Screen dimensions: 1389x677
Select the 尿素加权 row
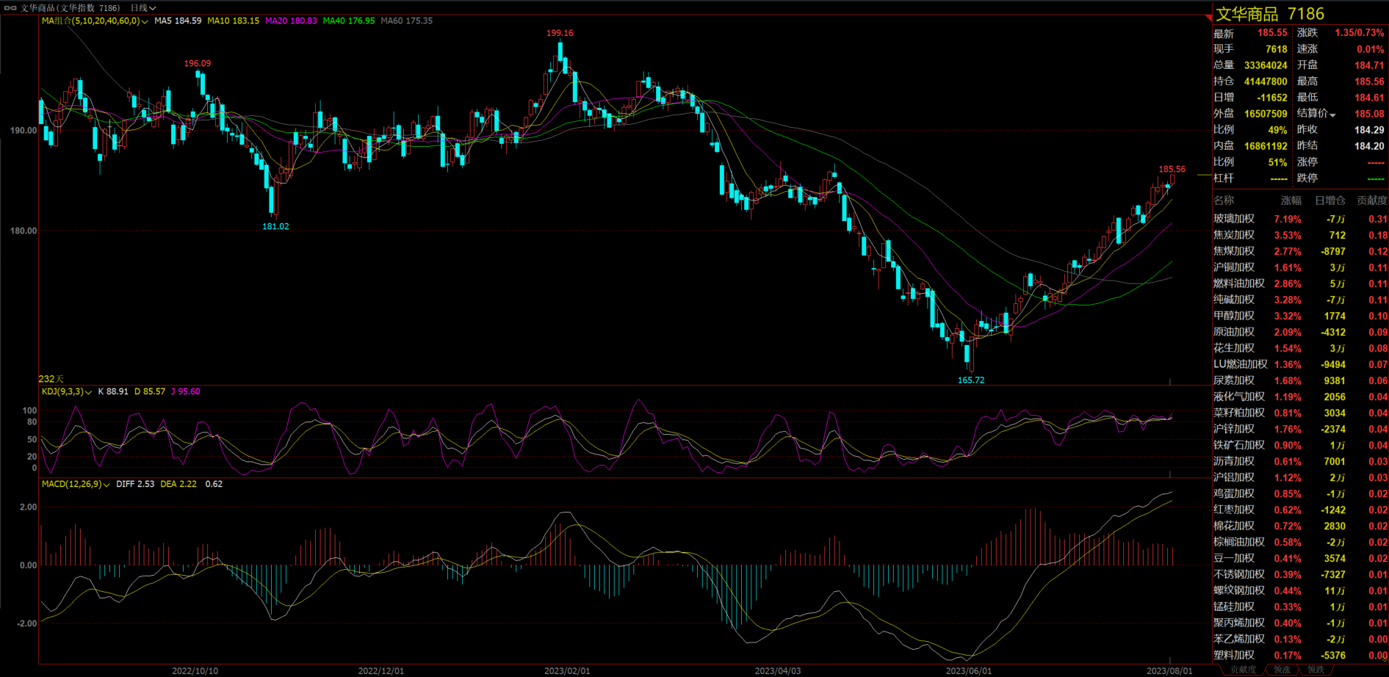(1300, 381)
